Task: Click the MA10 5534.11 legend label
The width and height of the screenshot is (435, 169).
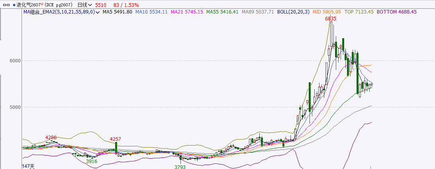Action: (151, 12)
